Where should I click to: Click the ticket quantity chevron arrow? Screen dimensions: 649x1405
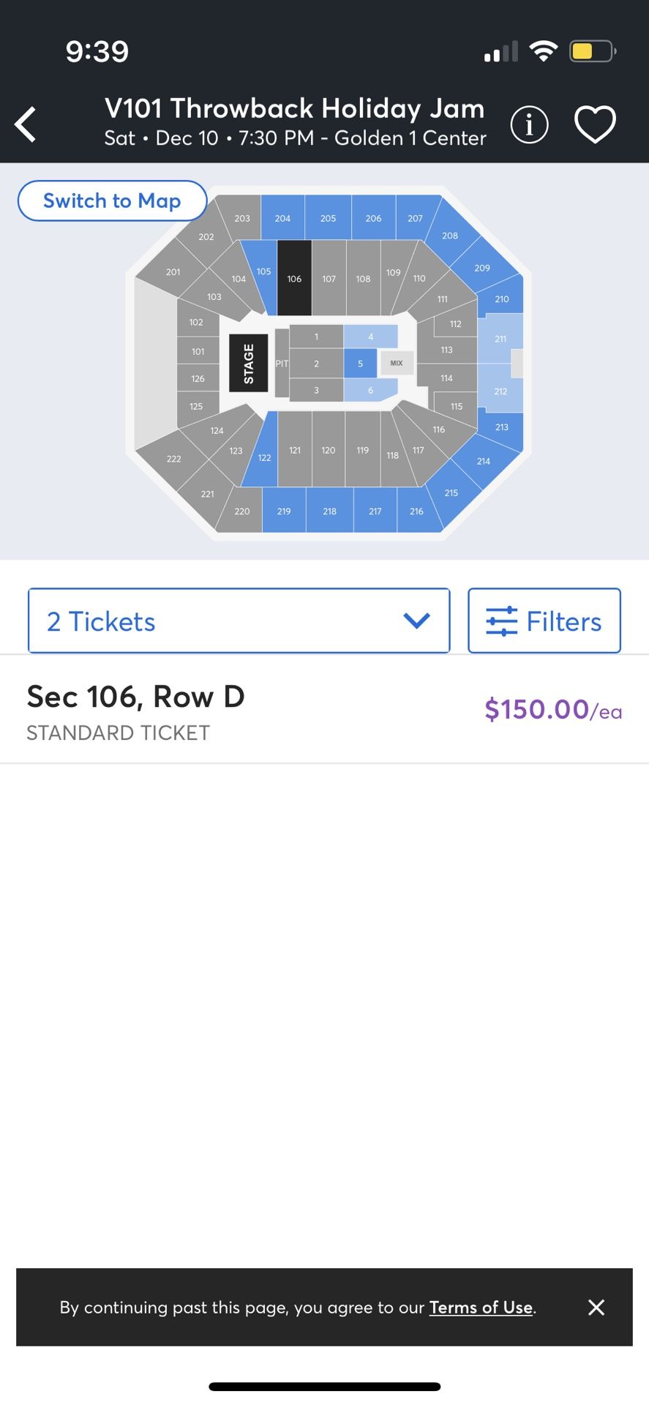tap(416, 621)
